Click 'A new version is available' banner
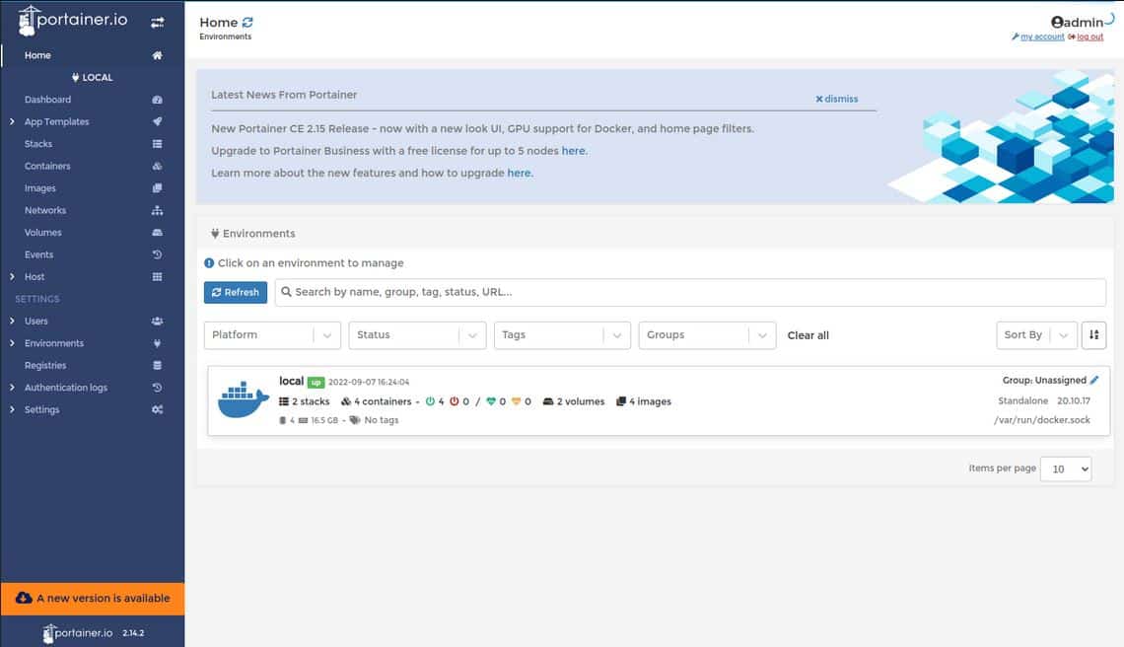The width and height of the screenshot is (1124, 647). pos(93,599)
